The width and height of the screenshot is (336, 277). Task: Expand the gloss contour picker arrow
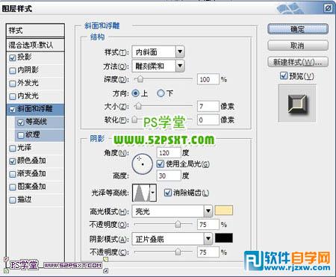pos(153,193)
